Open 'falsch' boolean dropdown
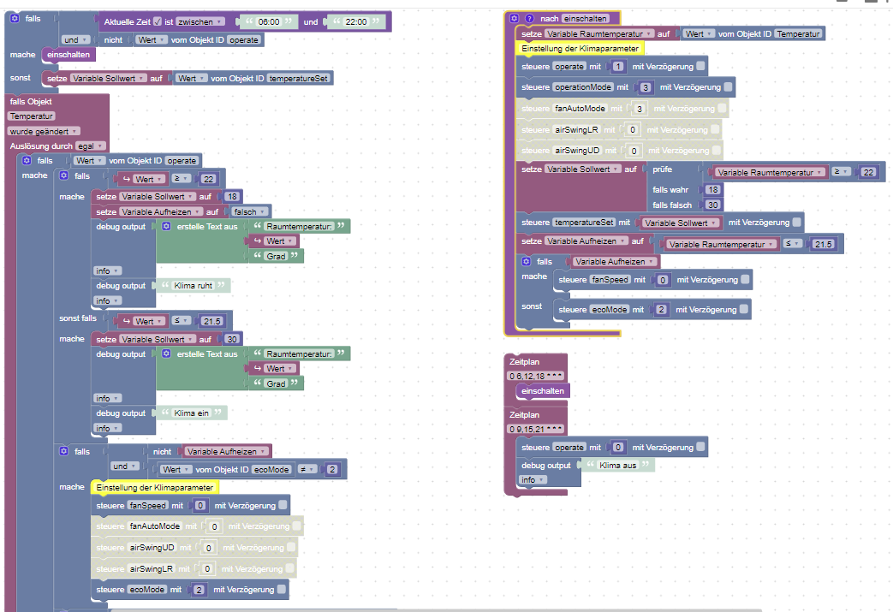The height and width of the screenshot is (612, 893). [x=249, y=211]
